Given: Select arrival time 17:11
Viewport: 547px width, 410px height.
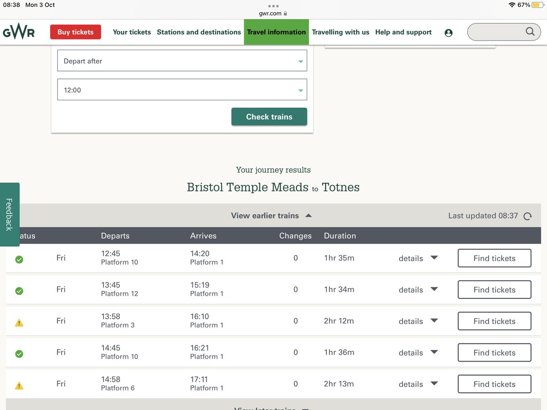Looking at the screenshot, I should click(x=200, y=379).
